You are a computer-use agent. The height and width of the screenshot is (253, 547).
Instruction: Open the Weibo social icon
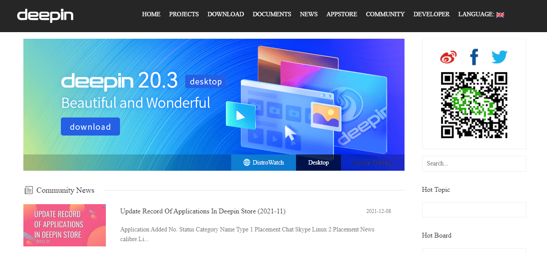pos(448,57)
